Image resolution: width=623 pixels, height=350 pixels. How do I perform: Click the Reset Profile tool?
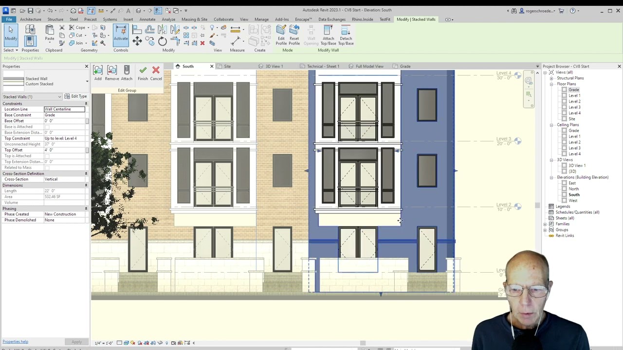click(294, 35)
